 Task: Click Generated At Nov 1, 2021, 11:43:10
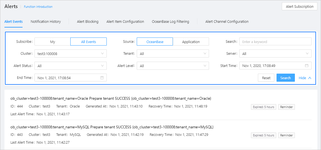click(x=114, y=106)
